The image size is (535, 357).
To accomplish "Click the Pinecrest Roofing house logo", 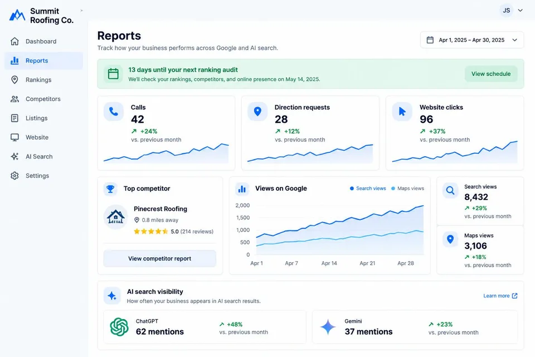I will click(116, 217).
